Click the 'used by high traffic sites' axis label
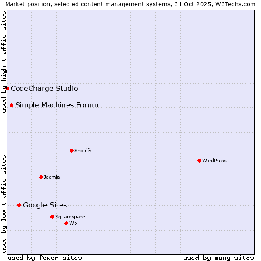261x261 pixels. [4, 62]
